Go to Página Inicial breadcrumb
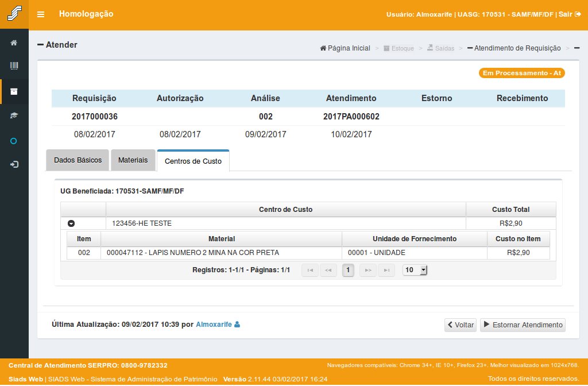The image size is (588, 386). pos(345,48)
